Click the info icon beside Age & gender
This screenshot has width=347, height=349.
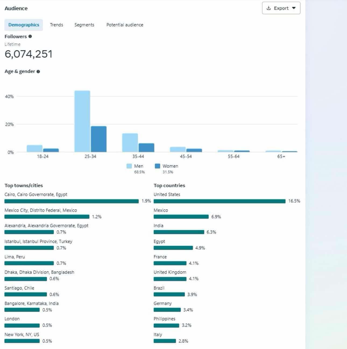[38, 72]
